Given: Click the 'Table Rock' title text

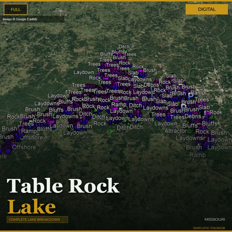Looking at the screenshot, I should tap(63, 186).
